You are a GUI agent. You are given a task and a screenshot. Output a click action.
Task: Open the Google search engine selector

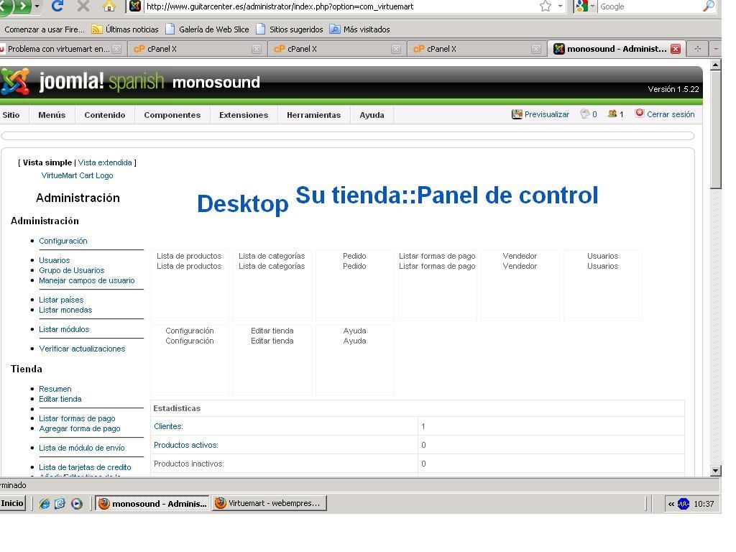(x=584, y=6)
